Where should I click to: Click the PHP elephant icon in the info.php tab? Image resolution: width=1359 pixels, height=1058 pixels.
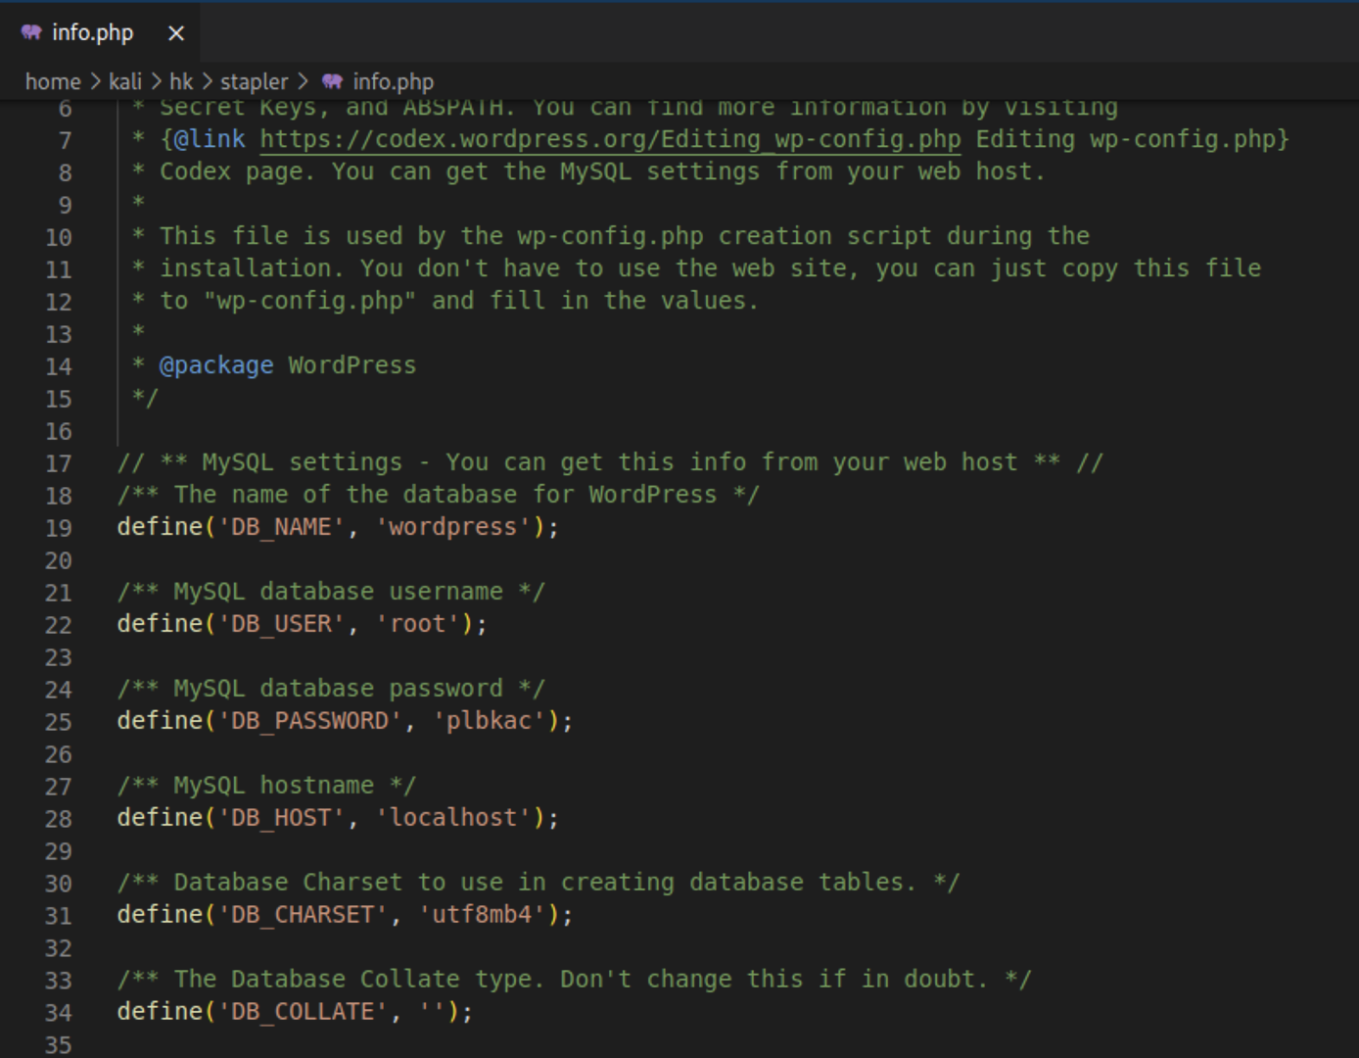coord(31,32)
